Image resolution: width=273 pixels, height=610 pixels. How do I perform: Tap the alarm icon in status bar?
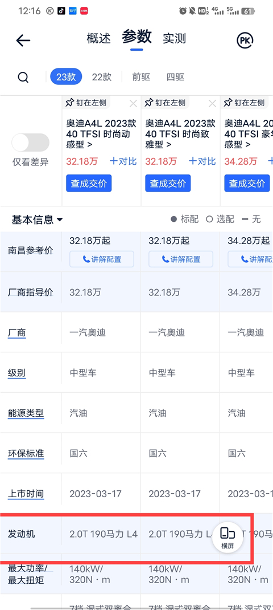[x=183, y=11]
